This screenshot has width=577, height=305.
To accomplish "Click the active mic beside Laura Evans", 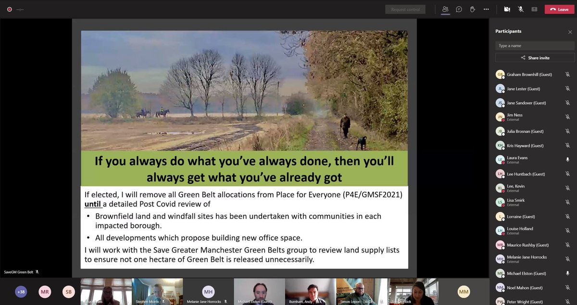I will [567, 159].
